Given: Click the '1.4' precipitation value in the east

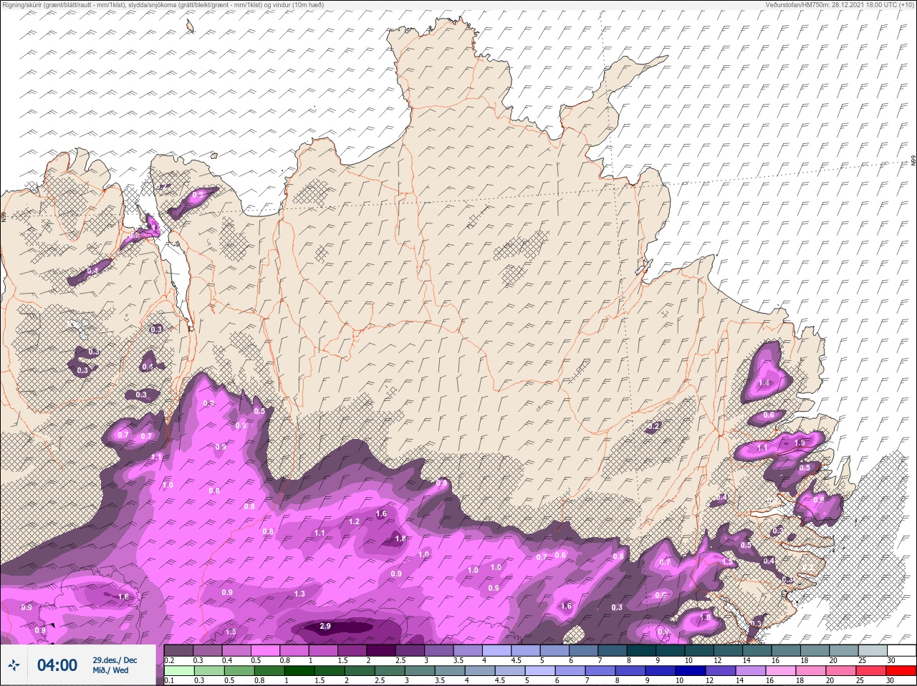Looking at the screenshot, I should [x=764, y=384].
